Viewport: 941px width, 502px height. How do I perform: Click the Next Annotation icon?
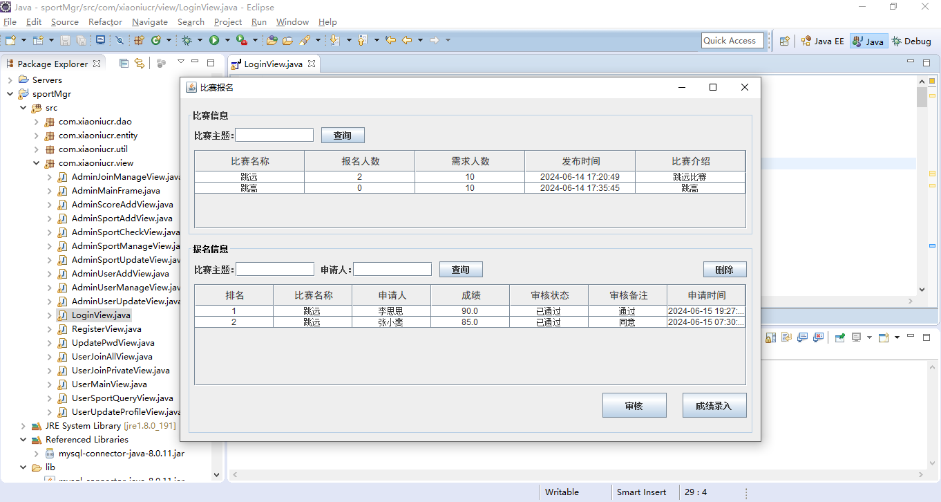pos(335,41)
